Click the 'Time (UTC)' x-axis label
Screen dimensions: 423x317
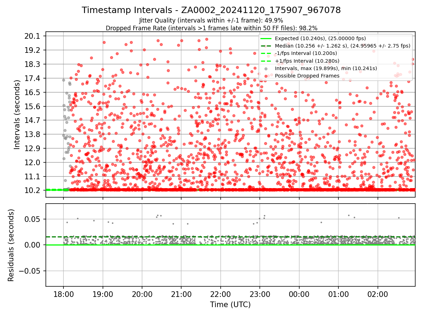point(230,305)
